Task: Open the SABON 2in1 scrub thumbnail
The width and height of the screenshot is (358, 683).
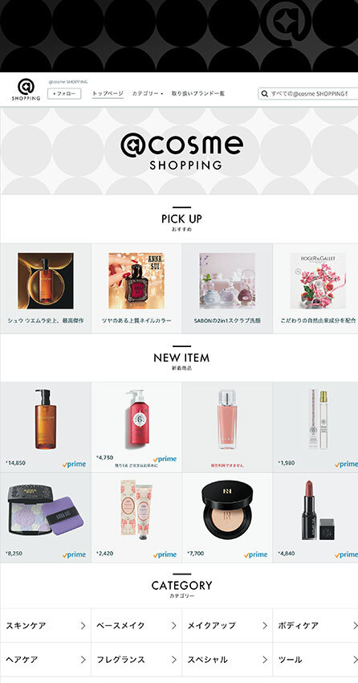Action: coord(227,280)
